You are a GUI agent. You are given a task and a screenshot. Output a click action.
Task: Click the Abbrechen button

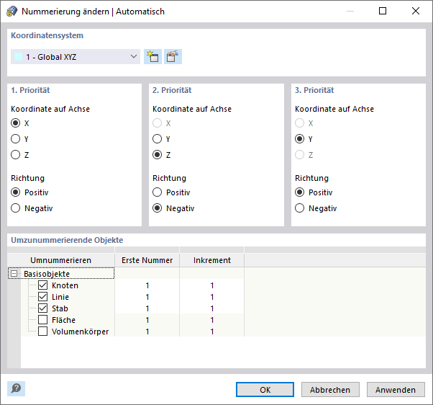(x=330, y=389)
